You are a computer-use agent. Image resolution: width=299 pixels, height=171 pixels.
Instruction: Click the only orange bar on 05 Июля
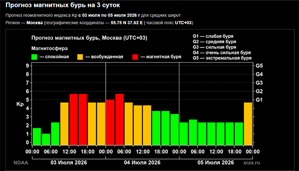click(248, 124)
